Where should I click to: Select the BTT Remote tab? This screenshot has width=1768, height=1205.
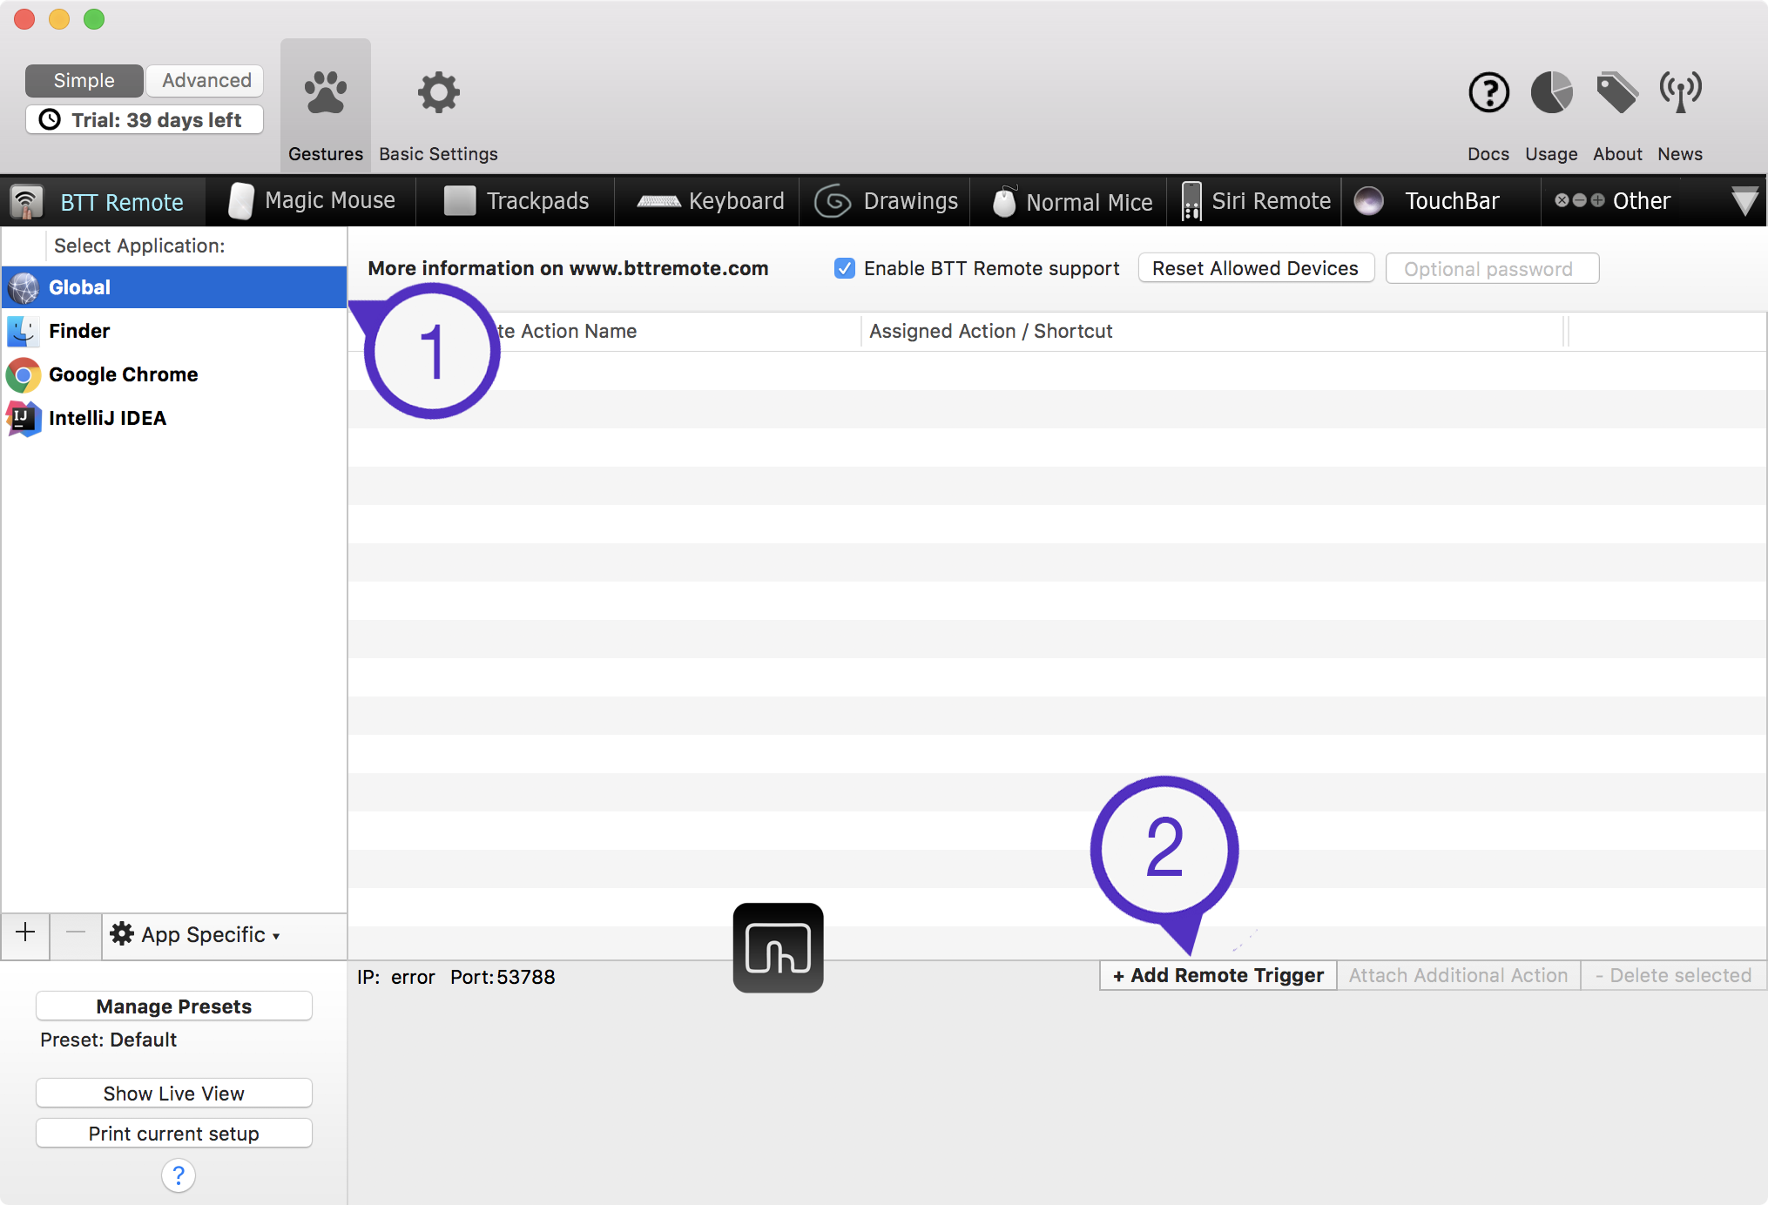coord(103,202)
